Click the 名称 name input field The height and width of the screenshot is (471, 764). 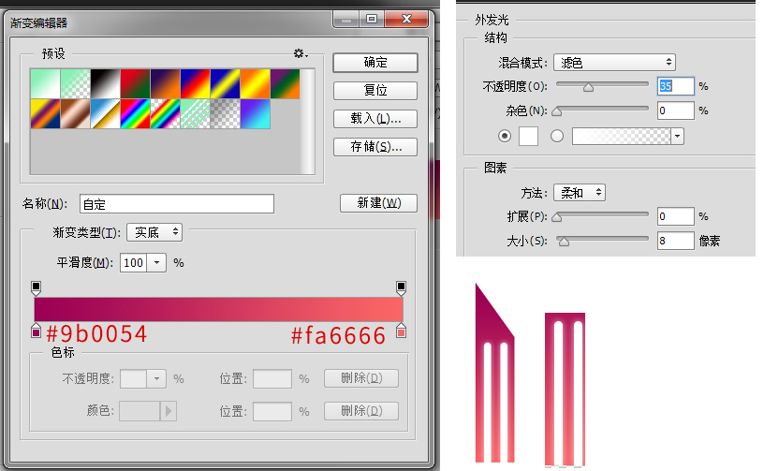pyautogui.click(x=177, y=204)
